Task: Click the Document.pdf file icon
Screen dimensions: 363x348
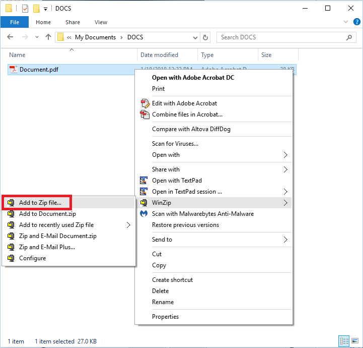Action: pos(14,70)
